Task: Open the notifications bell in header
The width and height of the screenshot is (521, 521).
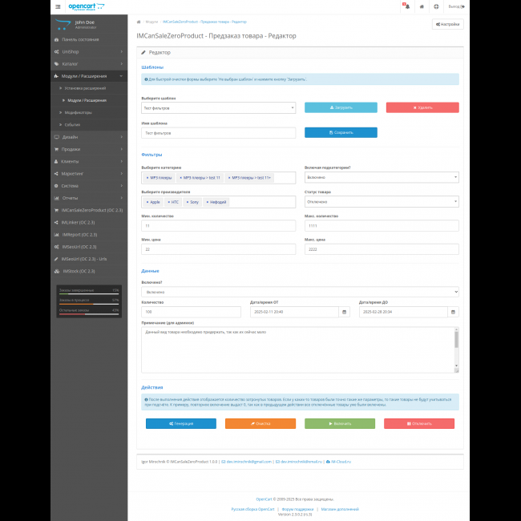Action: [406, 6]
